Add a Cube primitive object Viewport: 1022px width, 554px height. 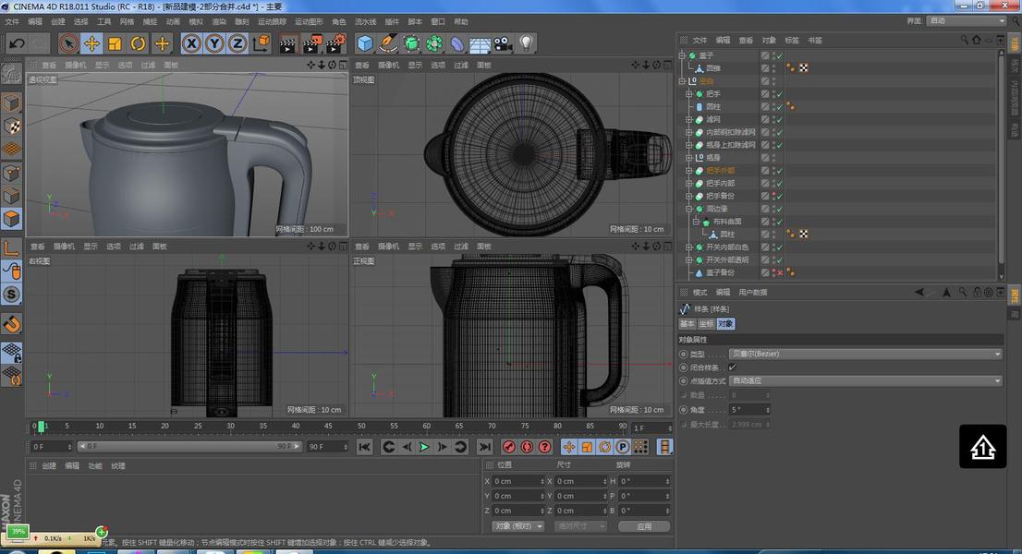pyautogui.click(x=365, y=43)
